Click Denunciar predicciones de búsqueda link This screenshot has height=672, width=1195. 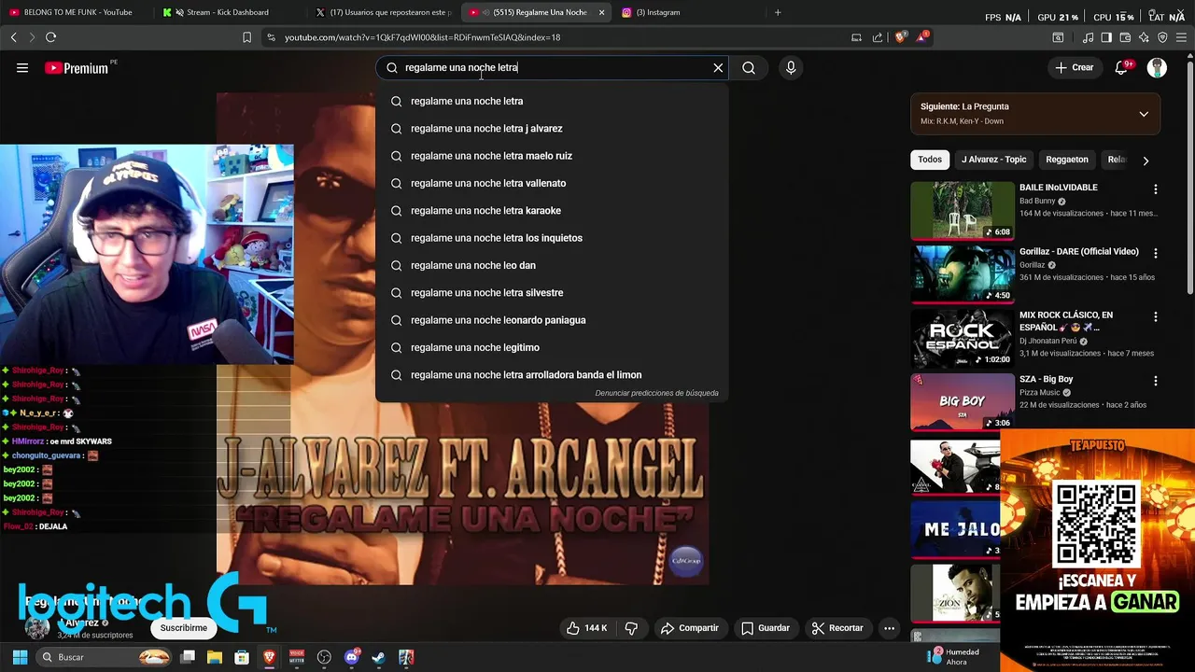pyautogui.click(x=656, y=393)
